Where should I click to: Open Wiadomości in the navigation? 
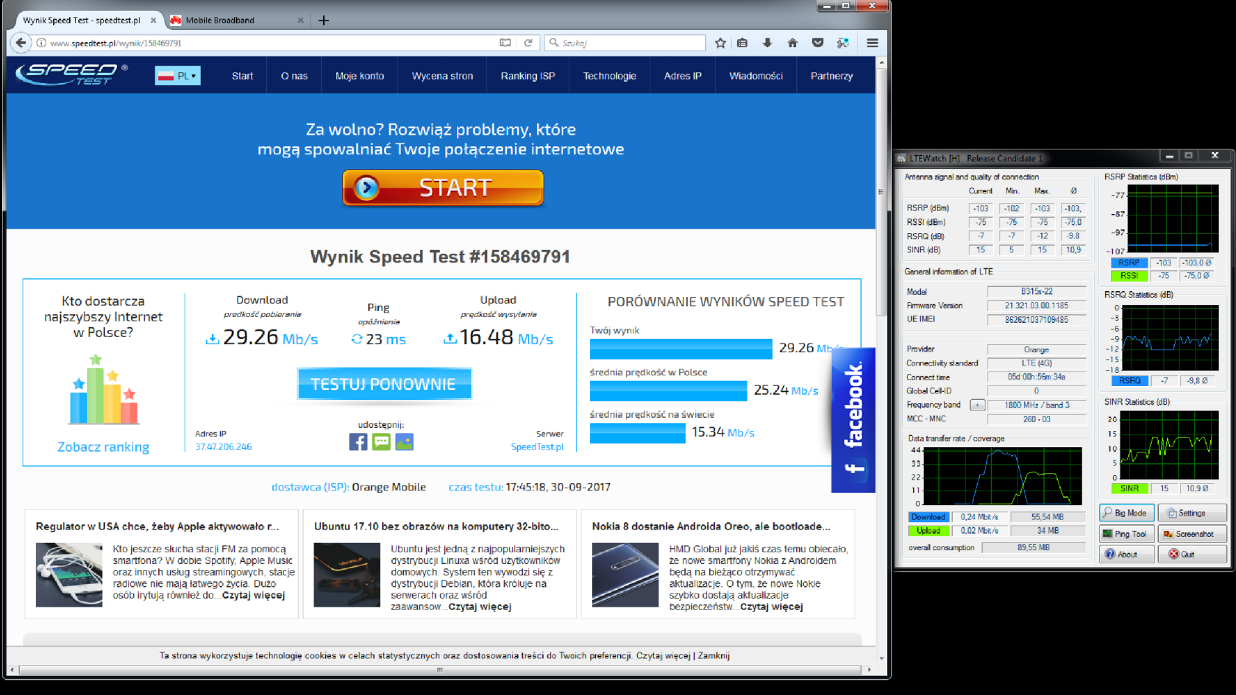pyautogui.click(x=756, y=76)
